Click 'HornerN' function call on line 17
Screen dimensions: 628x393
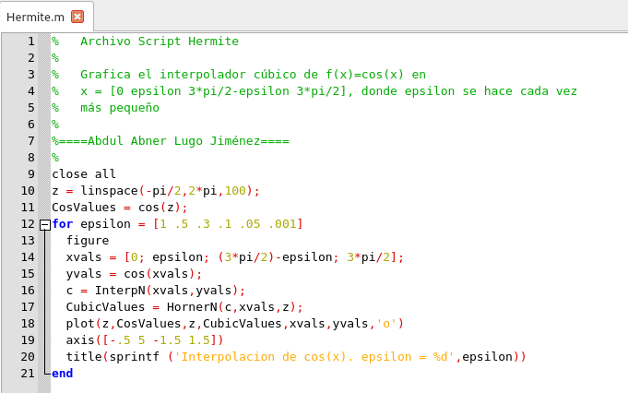point(192,307)
